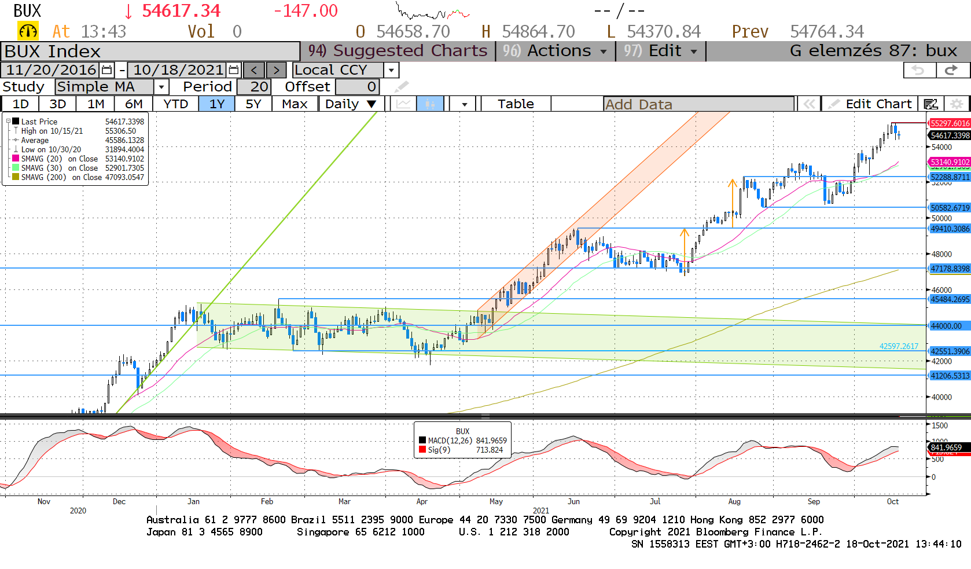This screenshot has height=569, width=971.
Task: Click the red Sig(9) legend swatch
Action: coord(422,450)
